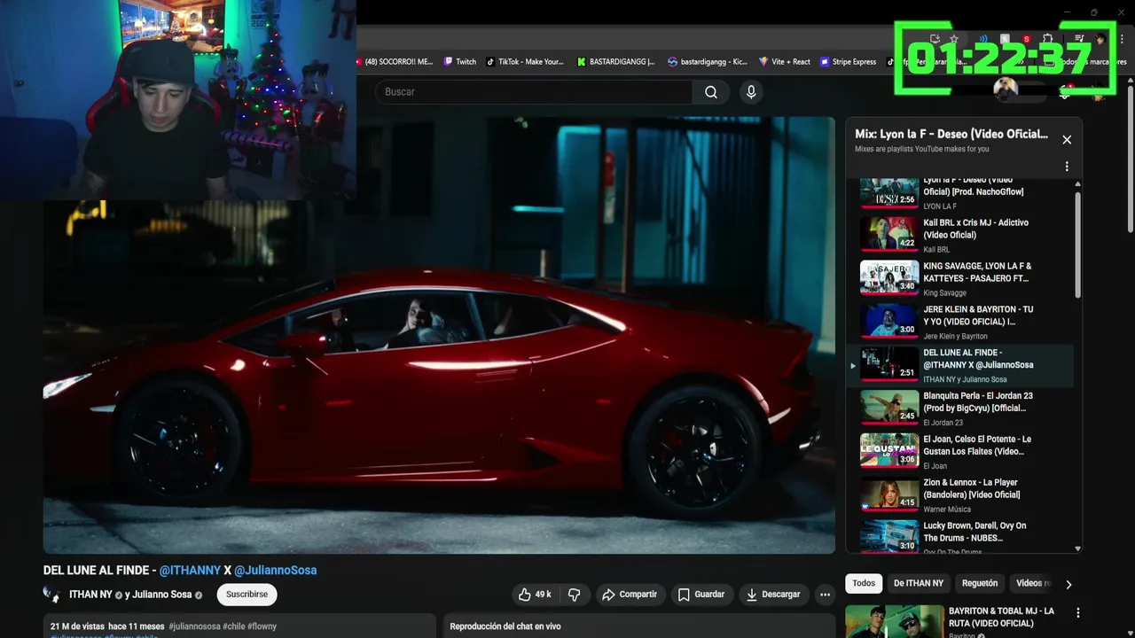Click Julianno Sosa channel name
Viewport: 1135px width, 638px height.
162,595
